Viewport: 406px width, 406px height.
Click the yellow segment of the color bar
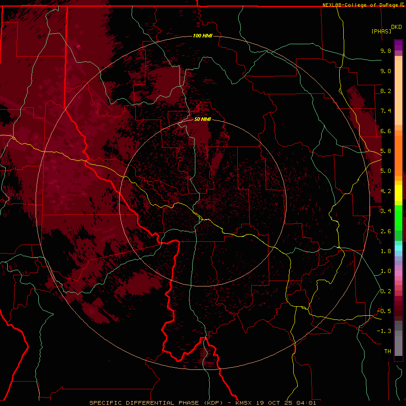(398, 193)
